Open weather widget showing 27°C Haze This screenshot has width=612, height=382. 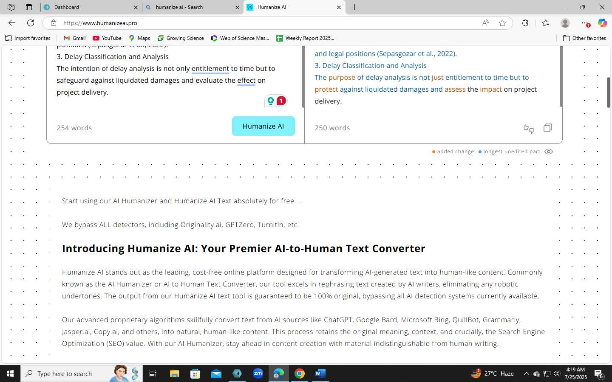coord(493,374)
